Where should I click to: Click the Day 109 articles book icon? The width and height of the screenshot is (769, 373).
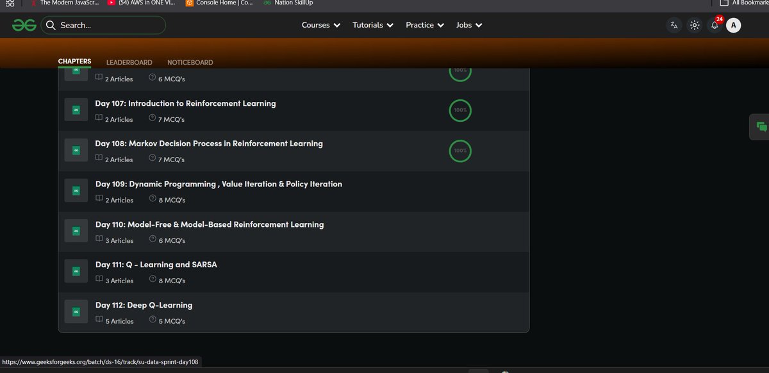click(99, 199)
